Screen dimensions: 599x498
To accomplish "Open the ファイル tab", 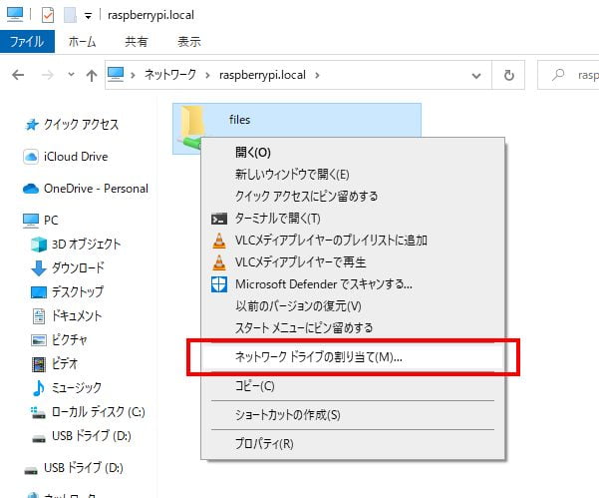I will click(27, 41).
